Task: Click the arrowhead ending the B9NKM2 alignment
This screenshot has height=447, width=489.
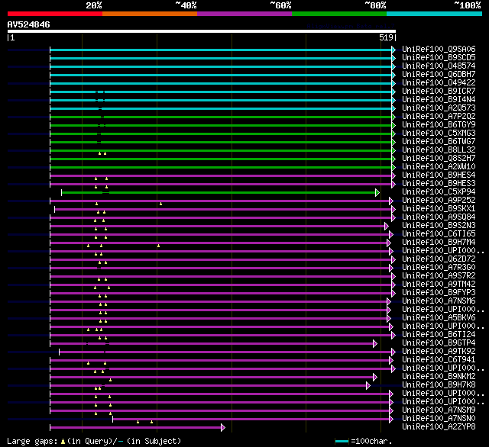Action: pos(375,378)
